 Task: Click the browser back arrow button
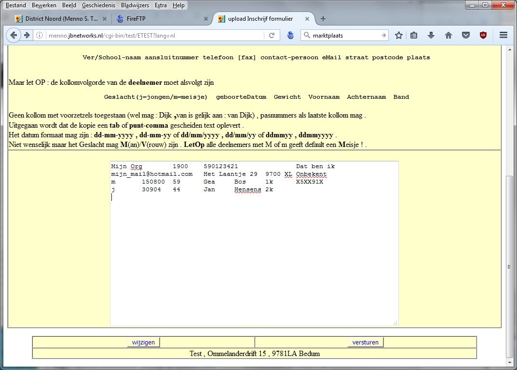click(x=14, y=35)
